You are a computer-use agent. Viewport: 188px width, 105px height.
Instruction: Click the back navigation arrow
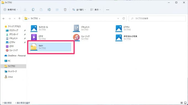click(4, 19)
